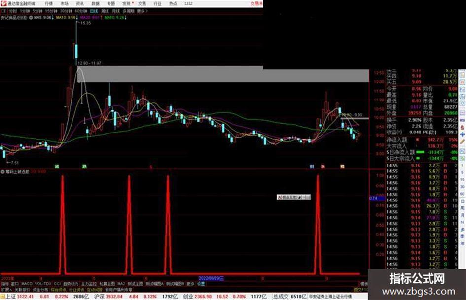Click the MA10 value label
This screenshot has height=300, width=466.
(x=67, y=18)
